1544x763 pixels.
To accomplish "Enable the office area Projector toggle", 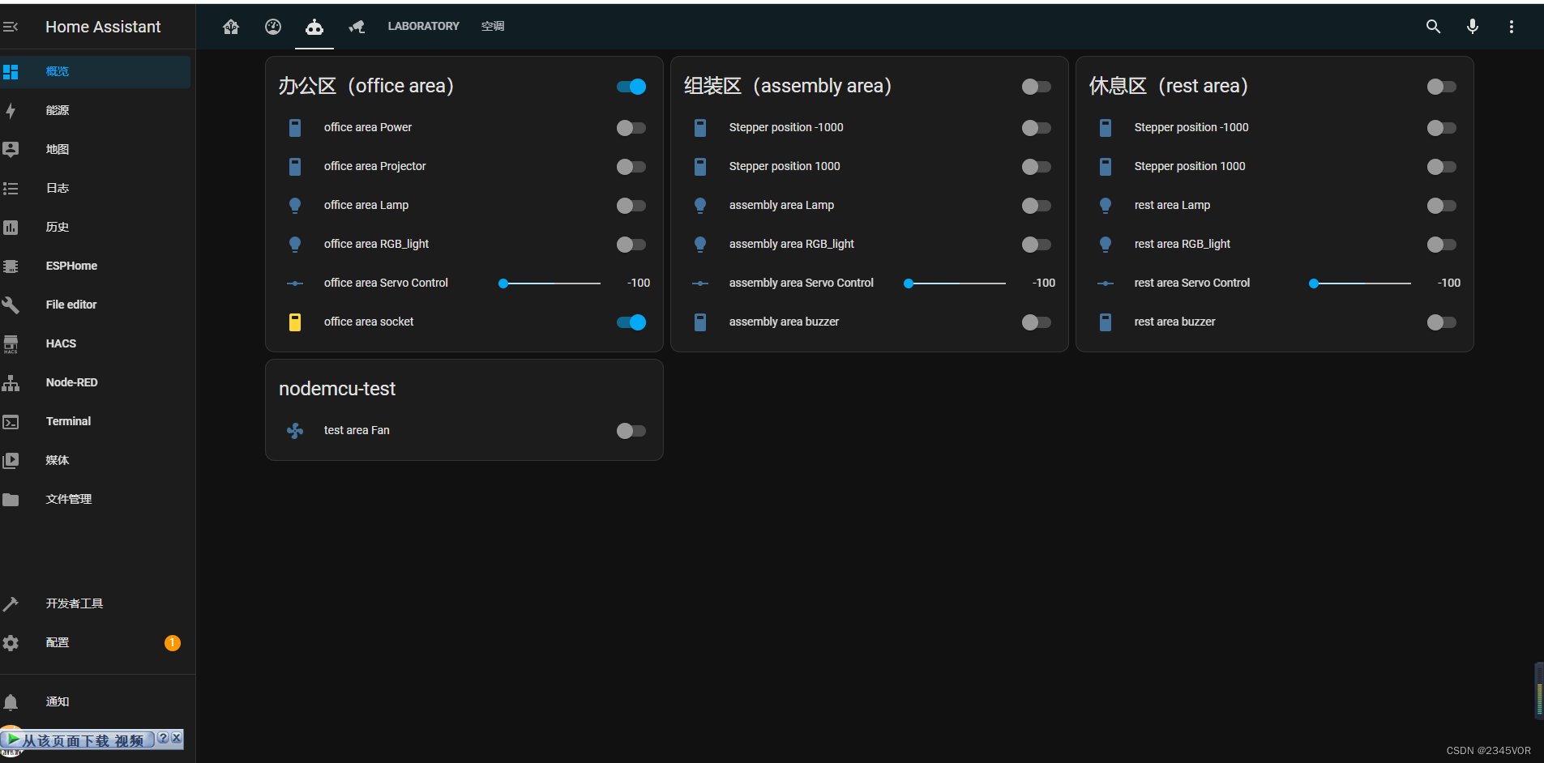I will click(631, 167).
